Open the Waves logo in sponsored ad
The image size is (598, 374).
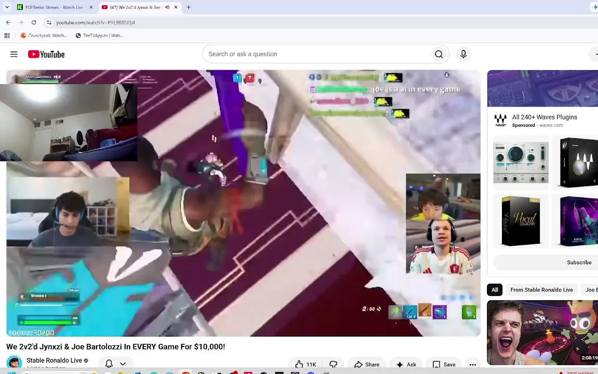pos(500,120)
